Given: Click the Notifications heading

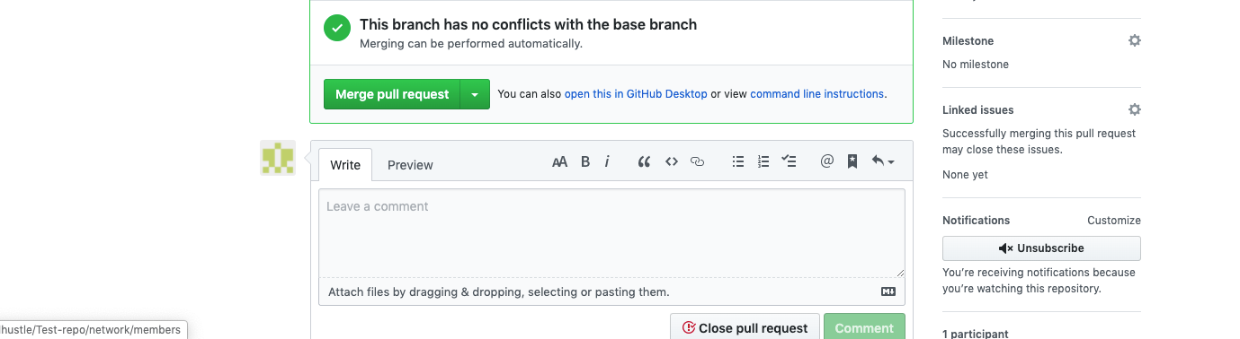Looking at the screenshot, I should point(976,221).
